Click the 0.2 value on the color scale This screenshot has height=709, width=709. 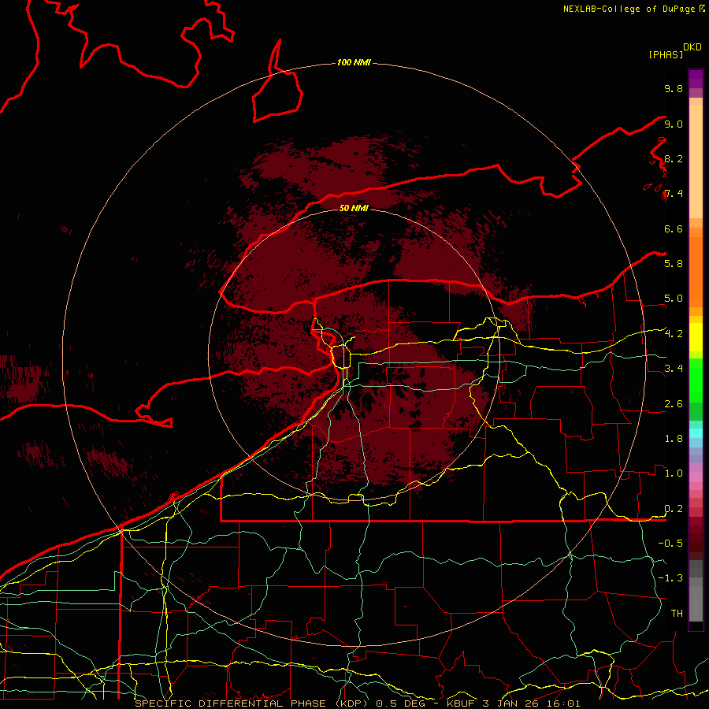click(x=674, y=509)
